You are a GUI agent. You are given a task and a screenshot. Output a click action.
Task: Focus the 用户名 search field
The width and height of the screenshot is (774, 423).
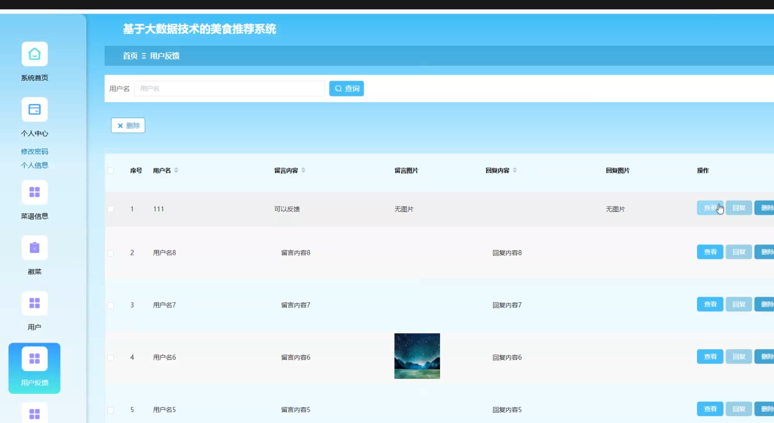229,89
